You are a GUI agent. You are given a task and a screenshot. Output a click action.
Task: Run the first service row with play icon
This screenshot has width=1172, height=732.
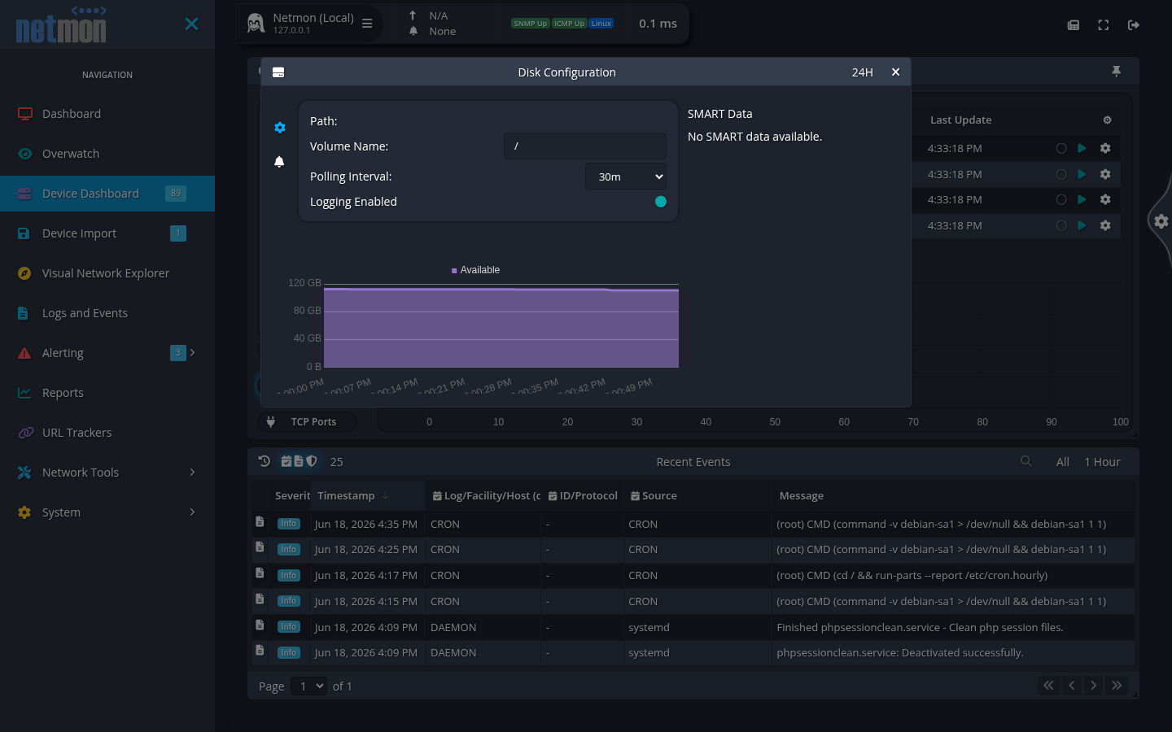click(1082, 148)
